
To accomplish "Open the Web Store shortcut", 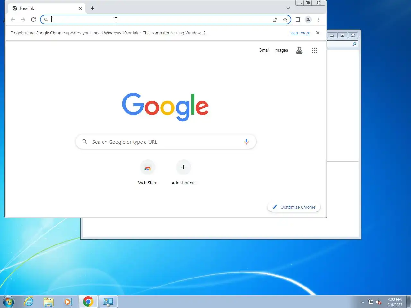I will point(148,173).
